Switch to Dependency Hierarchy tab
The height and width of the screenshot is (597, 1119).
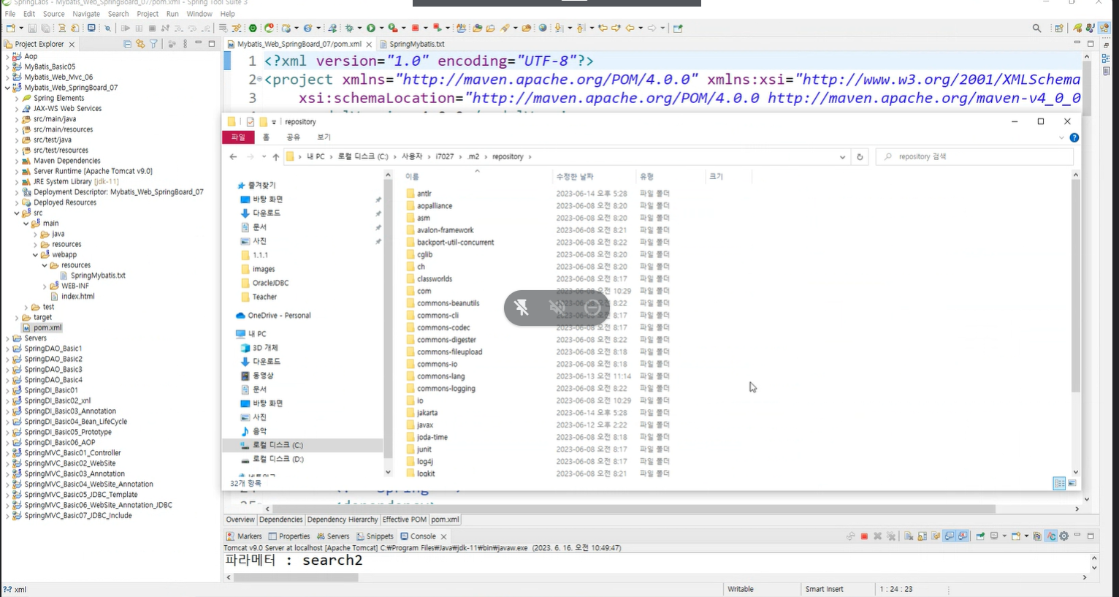pos(343,520)
